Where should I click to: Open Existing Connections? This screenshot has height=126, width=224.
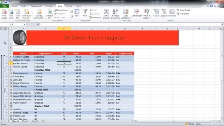(x=39, y=14)
